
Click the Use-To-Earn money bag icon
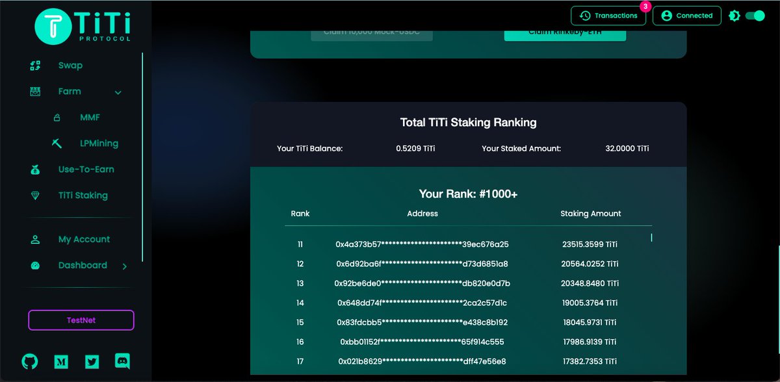click(x=36, y=170)
